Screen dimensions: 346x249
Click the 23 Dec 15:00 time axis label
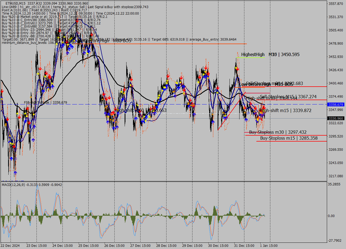click(36, 246)
